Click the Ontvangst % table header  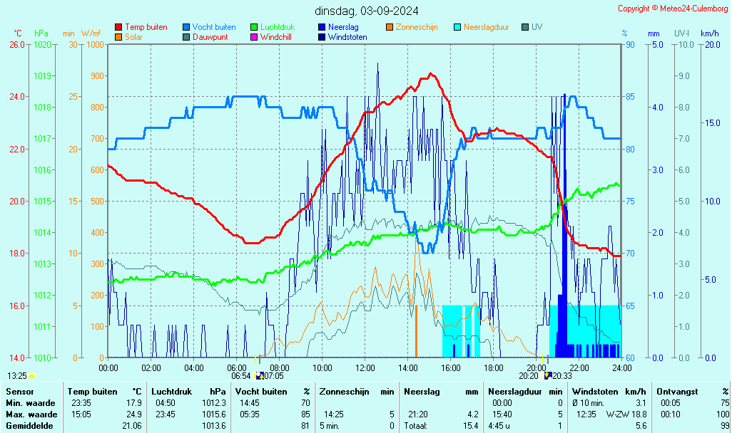(692, 392)
